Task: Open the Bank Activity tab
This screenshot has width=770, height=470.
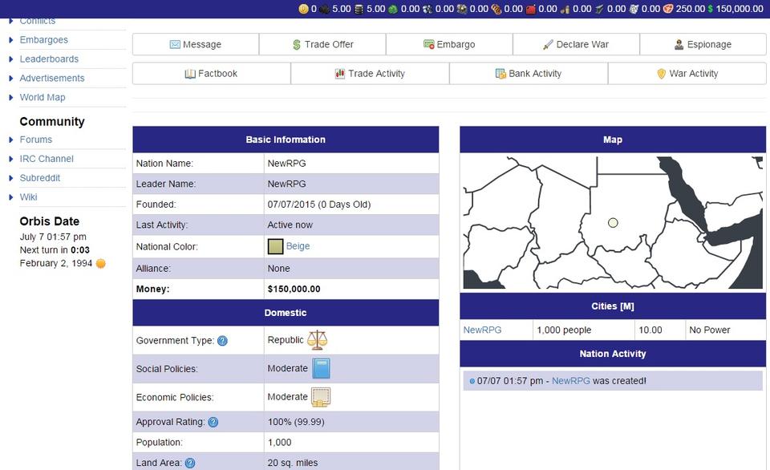Action: coord(529,73)
